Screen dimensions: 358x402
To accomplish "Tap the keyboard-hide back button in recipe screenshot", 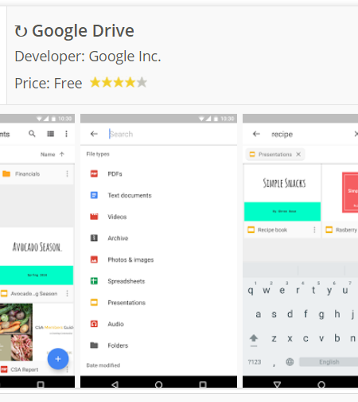I will pyautogui.click(x=277, y=384).
